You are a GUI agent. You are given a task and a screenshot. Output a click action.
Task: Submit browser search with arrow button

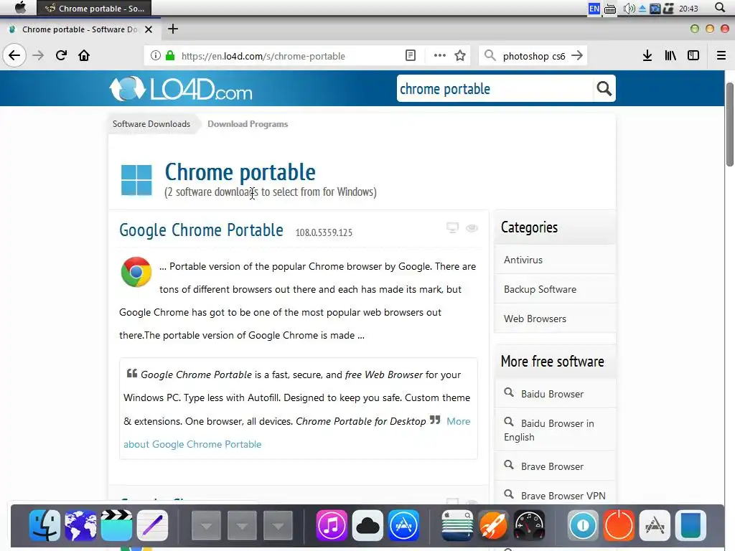(x=577, y=56)
